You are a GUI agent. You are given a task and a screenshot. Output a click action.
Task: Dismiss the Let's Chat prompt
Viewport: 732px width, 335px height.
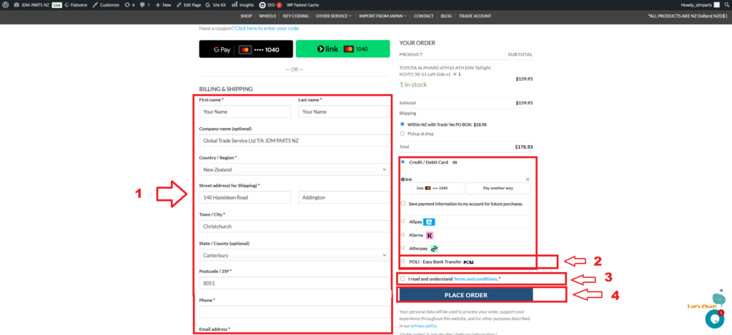[721, 290]
